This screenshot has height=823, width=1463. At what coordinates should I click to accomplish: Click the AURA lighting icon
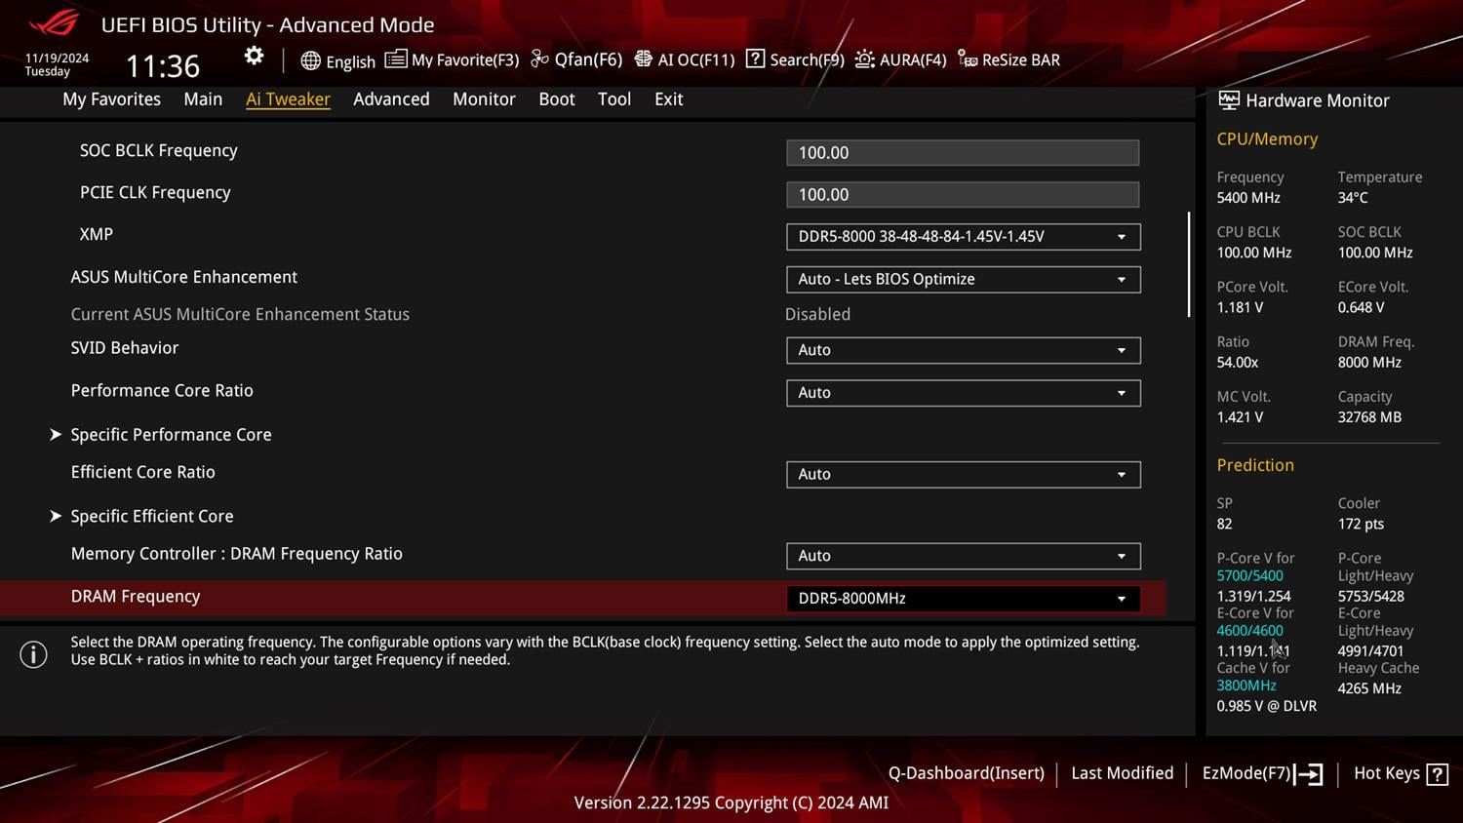coord(864,59)
